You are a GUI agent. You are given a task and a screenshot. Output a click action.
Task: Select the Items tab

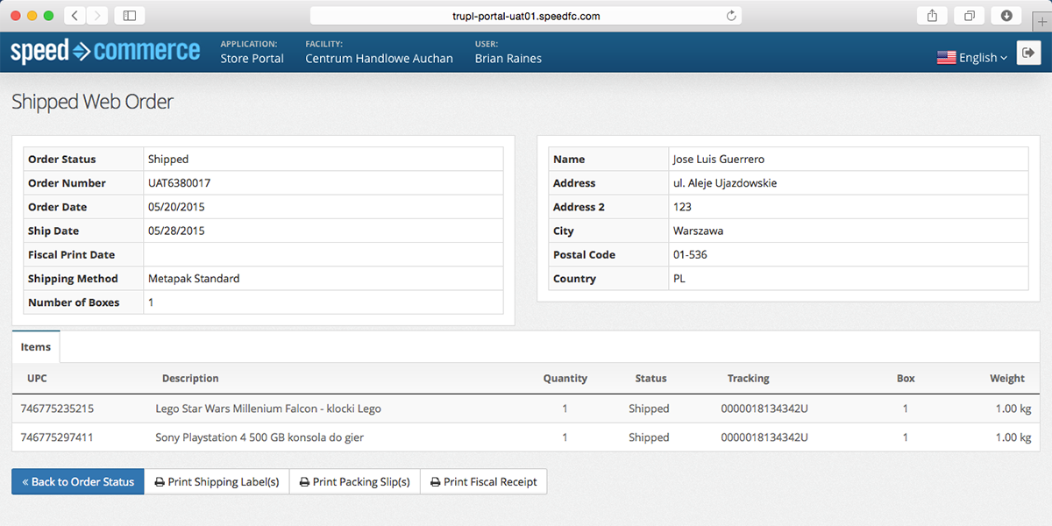(x=36, y=347)
